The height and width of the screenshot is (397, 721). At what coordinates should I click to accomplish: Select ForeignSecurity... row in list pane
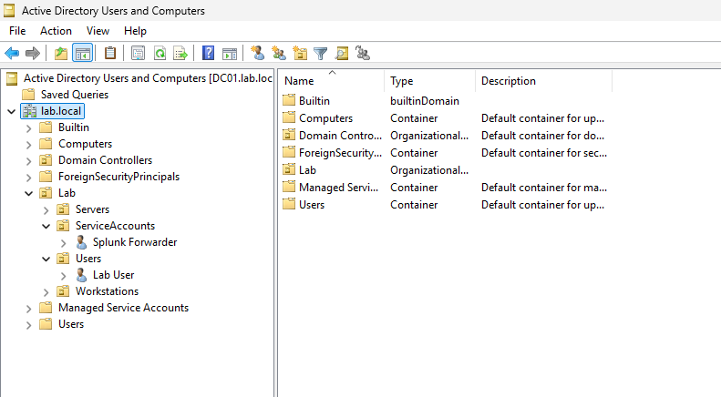(446, 153)
